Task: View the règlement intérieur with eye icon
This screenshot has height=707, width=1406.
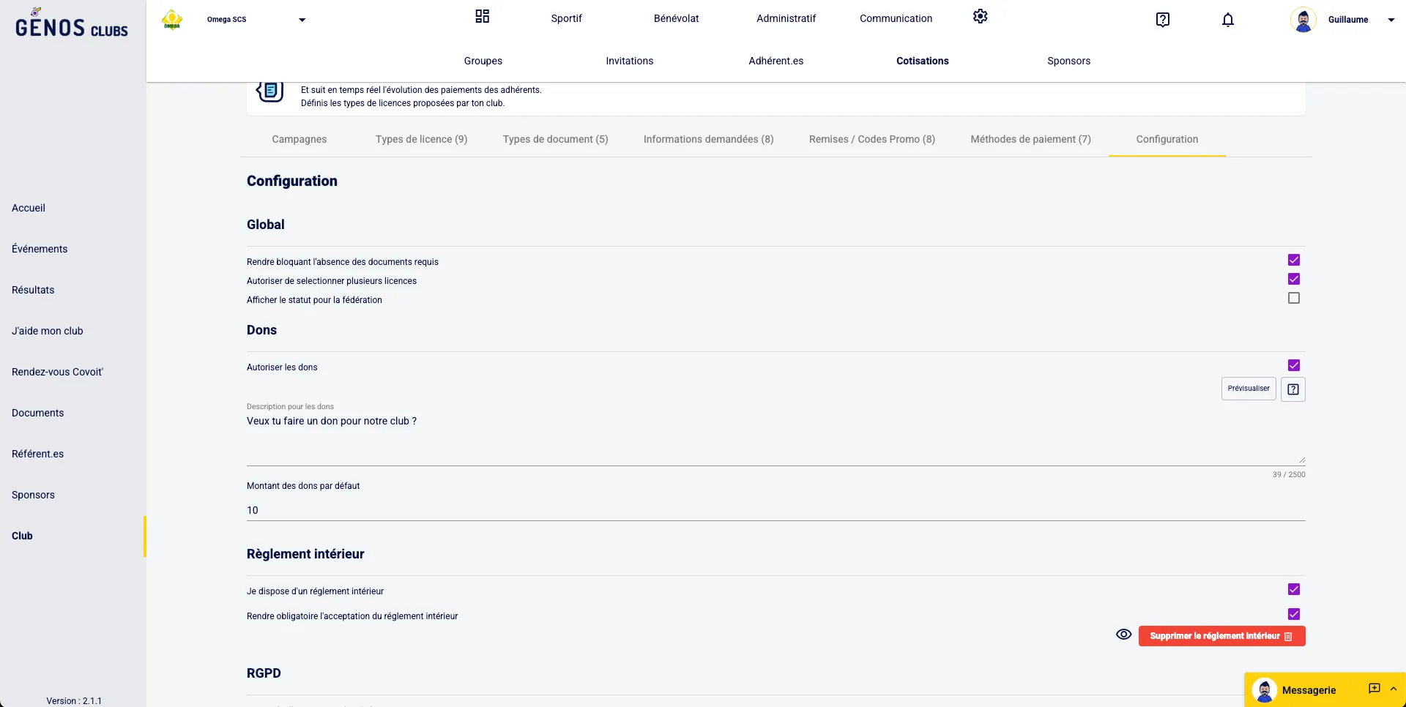Action: [x=1123, y=635]
